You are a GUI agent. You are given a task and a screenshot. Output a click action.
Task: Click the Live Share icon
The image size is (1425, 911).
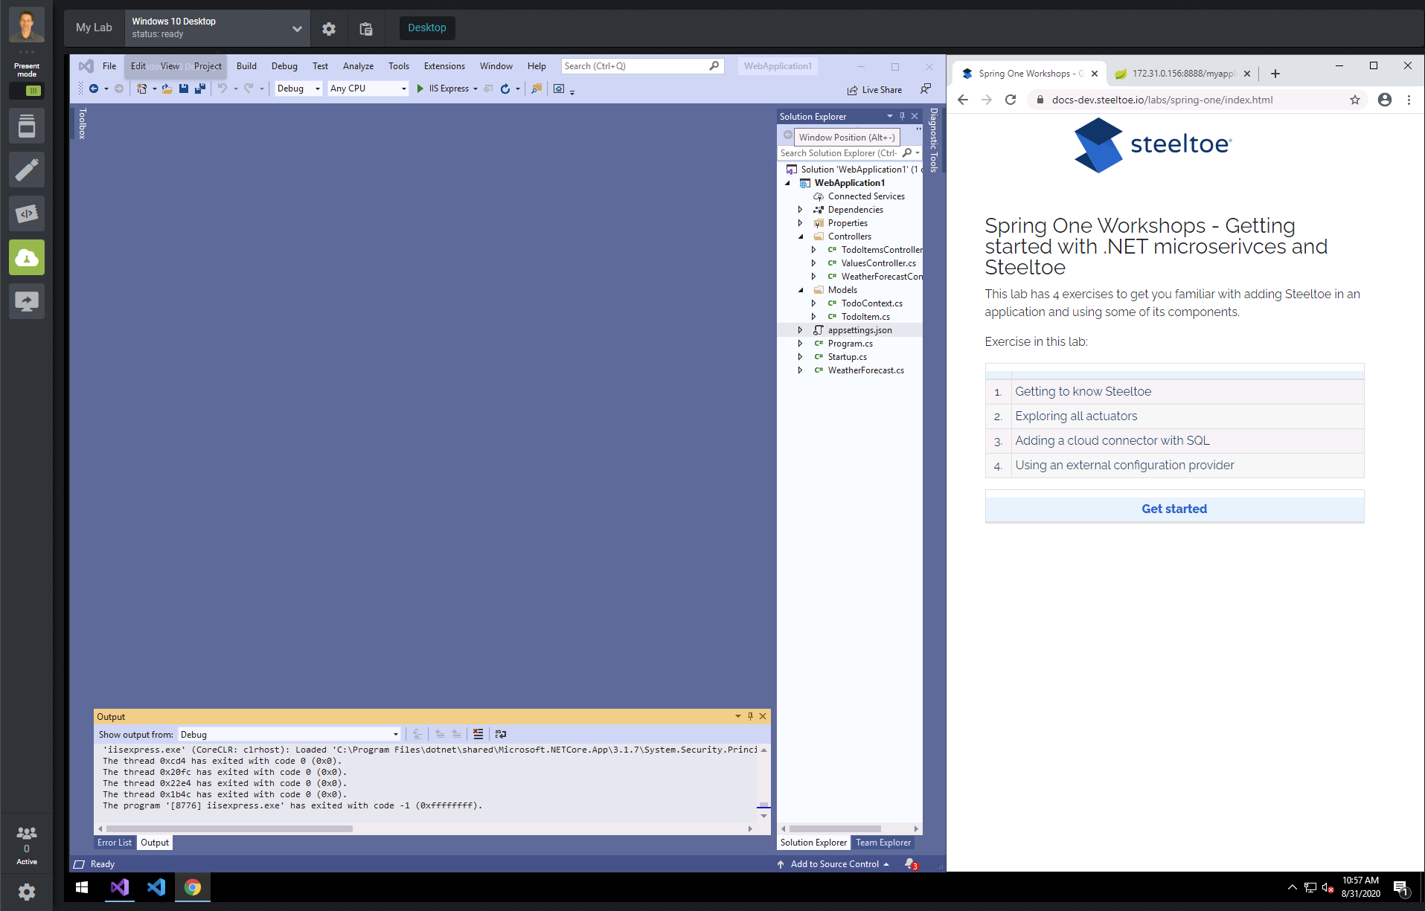(853, 89)
